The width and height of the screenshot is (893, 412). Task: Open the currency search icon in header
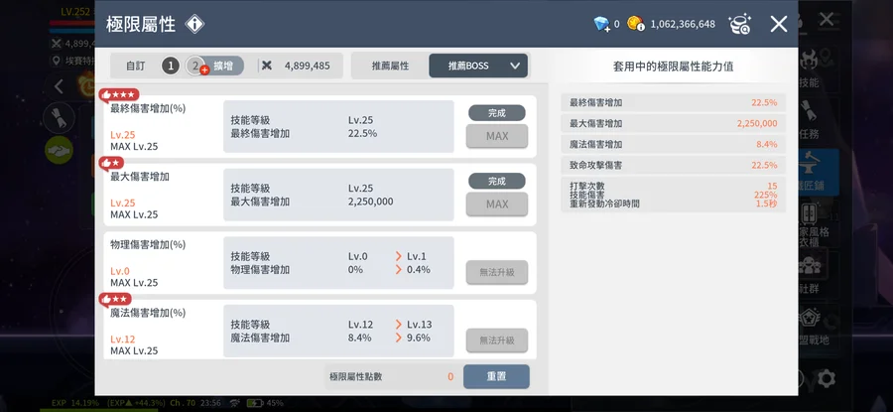[739, 24]
